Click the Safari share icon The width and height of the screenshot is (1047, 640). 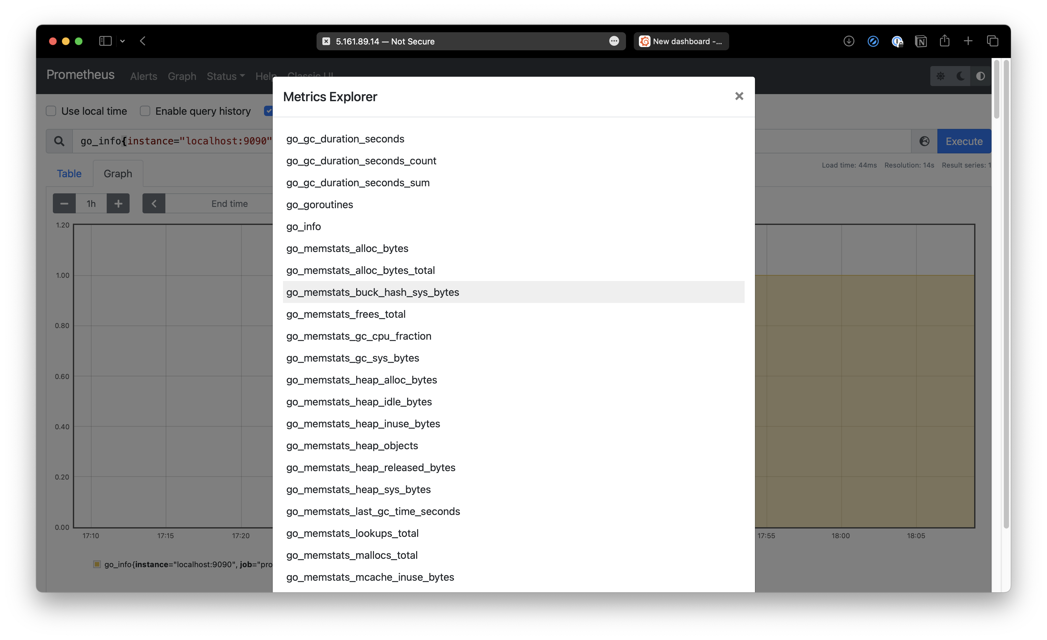click(x=944, y=41)
